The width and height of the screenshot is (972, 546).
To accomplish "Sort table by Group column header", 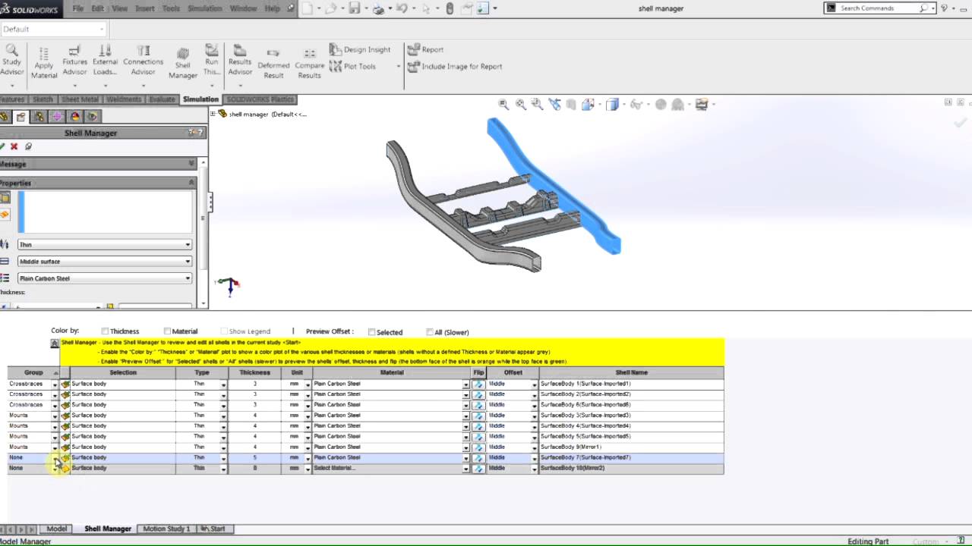I will click(x=33, y=372).
